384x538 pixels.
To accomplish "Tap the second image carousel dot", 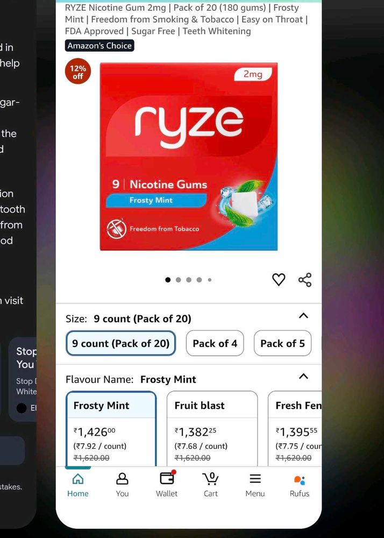I will click(x=179, y=280).
